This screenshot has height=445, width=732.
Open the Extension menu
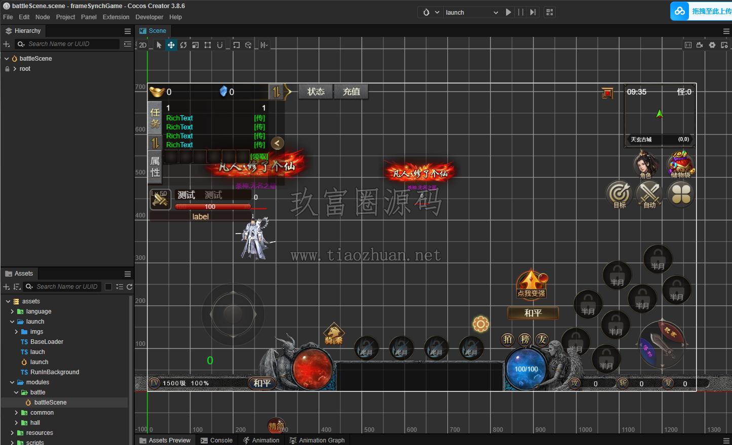coord(116,17)
